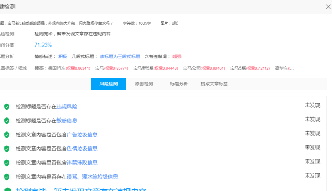
Task: Click the 未发现 result for 违禁涉政信息
Action: 312,161
